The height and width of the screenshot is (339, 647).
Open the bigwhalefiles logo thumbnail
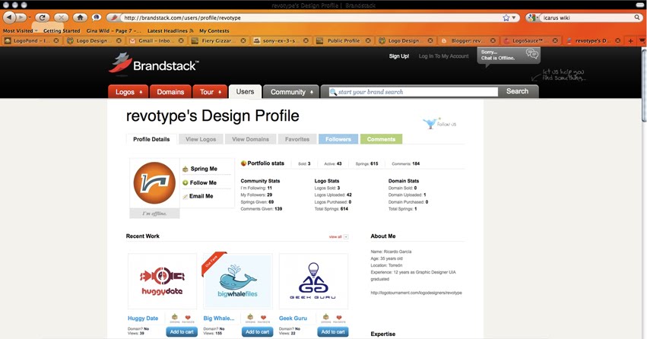pyautogui.click(x=238, y=281)
